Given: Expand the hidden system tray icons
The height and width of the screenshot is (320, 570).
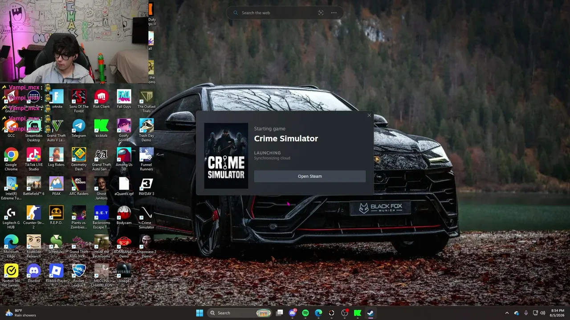Looking at the screenshot, I should 507,313.
